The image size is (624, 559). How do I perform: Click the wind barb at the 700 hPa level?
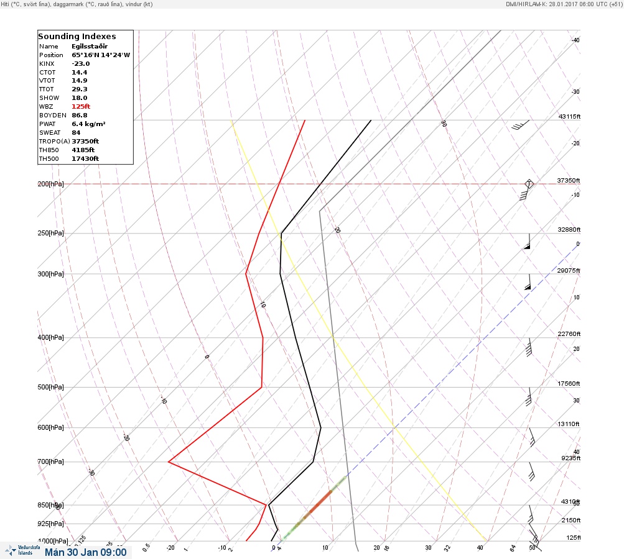point(532,471)
